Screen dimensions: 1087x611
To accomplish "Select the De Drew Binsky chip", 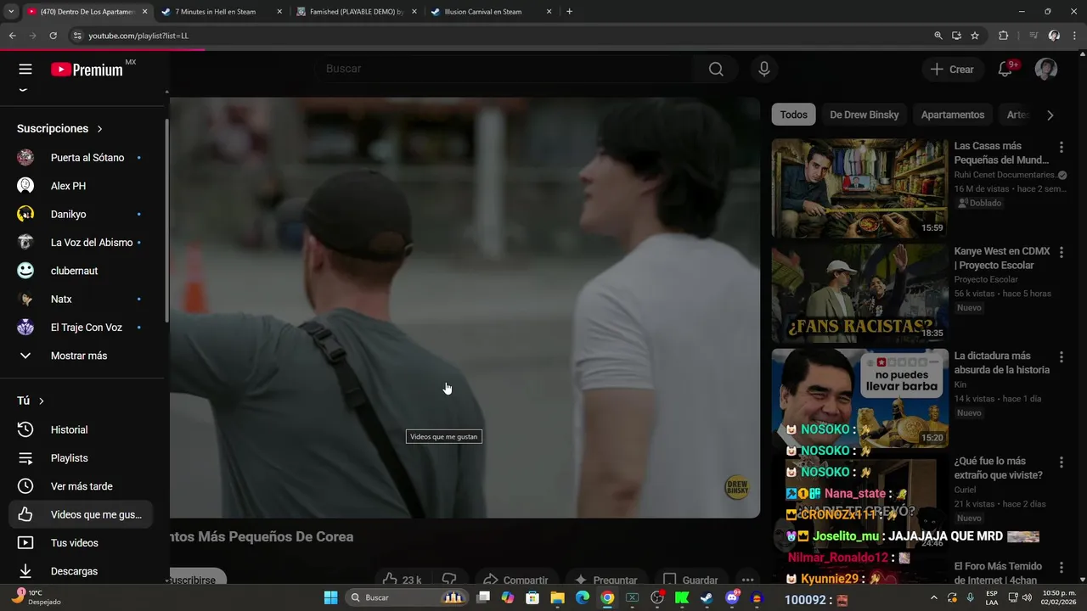I will click(864, 115).
